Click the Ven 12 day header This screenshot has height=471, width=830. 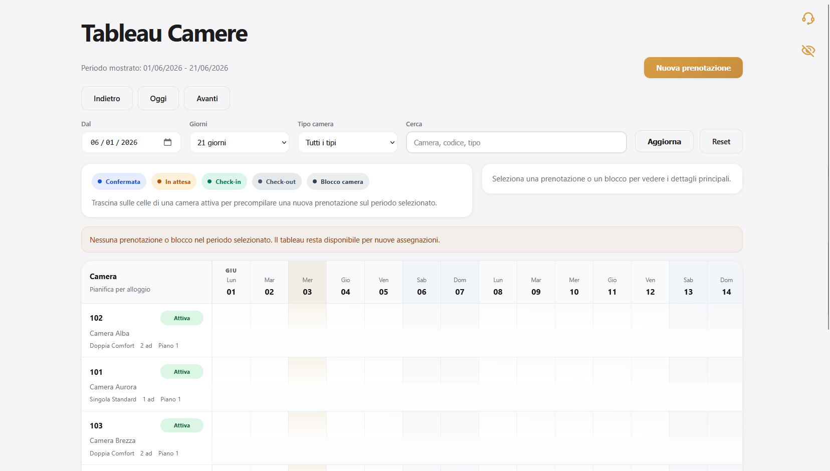coord(650,282)
